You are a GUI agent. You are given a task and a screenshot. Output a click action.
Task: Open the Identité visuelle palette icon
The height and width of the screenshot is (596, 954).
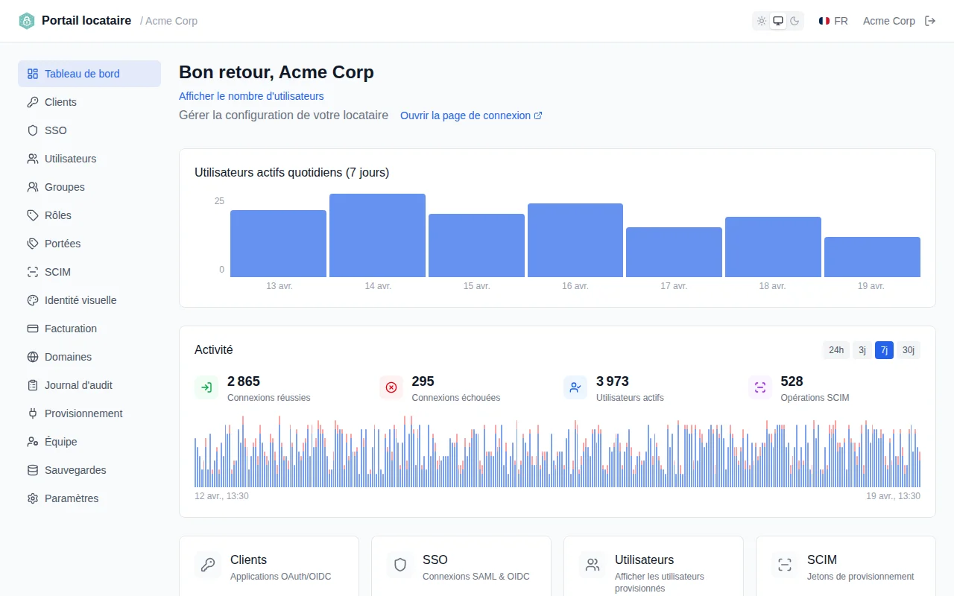33,300
